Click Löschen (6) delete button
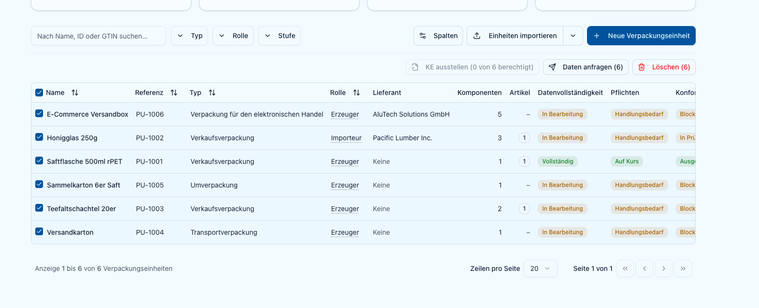The height and width of the screenshot is (308, 759). pyautogui.click(x=664, y=67)
